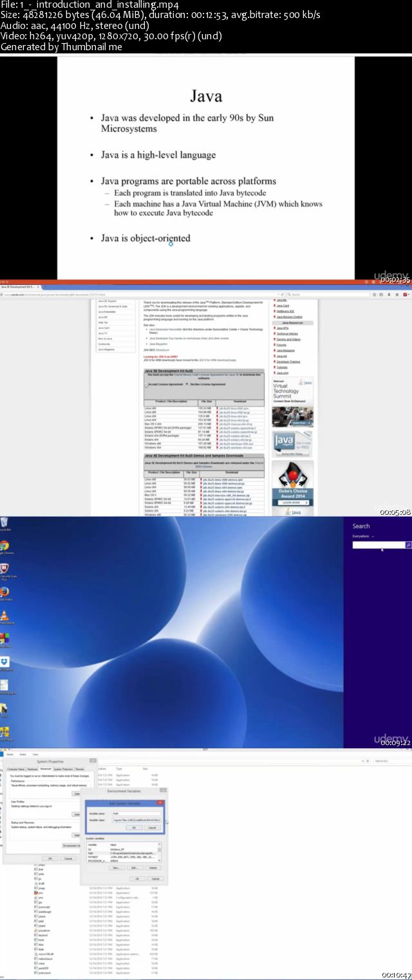Close the Edit System Variable dialog with its red X
The height and width of the screenshot is (980, 412).
(160, 802)
